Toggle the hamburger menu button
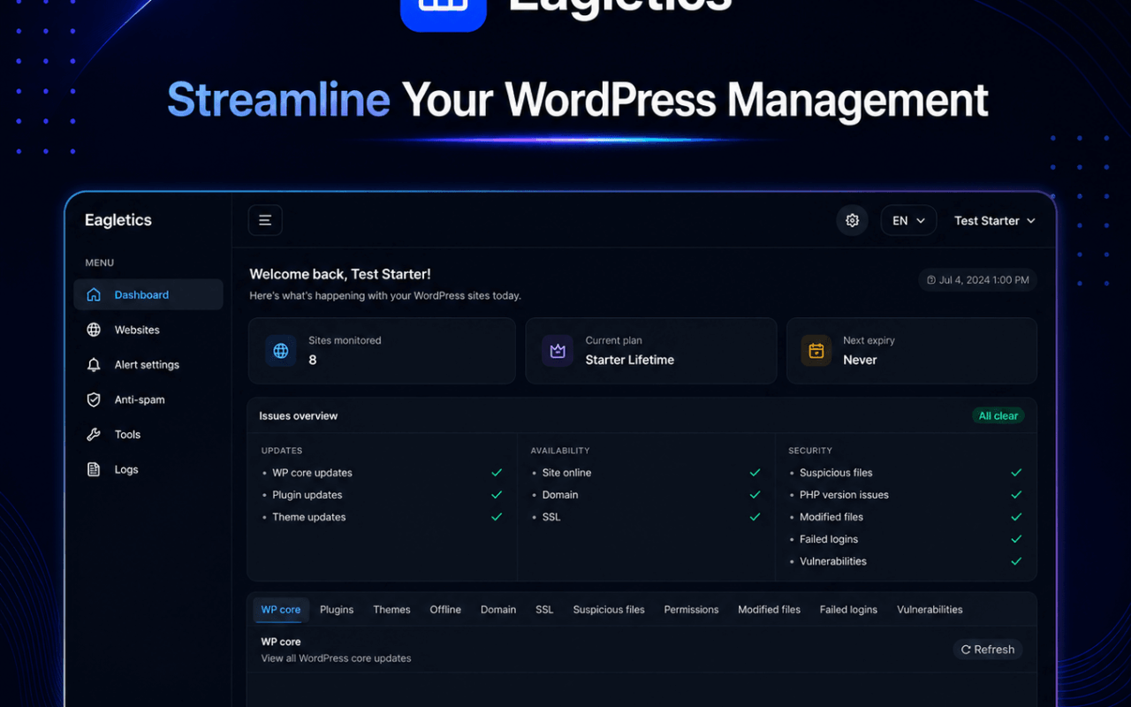The height and width of the screenshot is (707, 1131). [265, 220]
